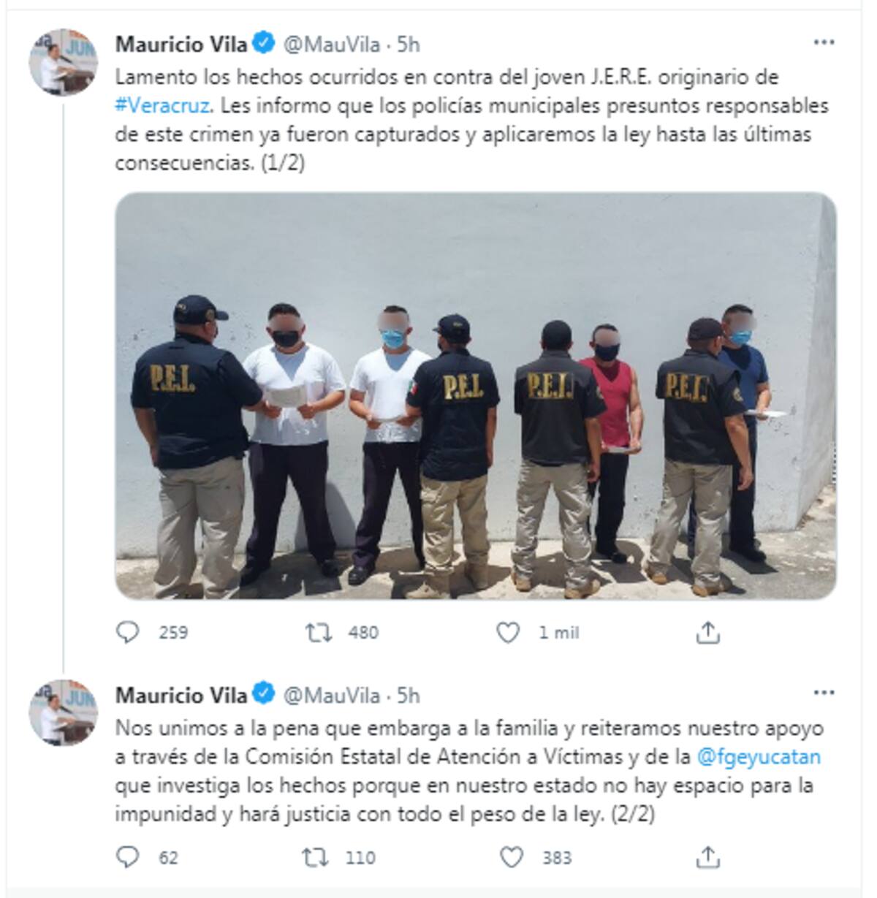Open the more options menu on first tweet
This screenshot has width=877, height=898.
click(824, 42)
